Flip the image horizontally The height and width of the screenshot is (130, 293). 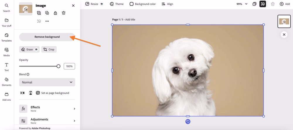[23, 93]
